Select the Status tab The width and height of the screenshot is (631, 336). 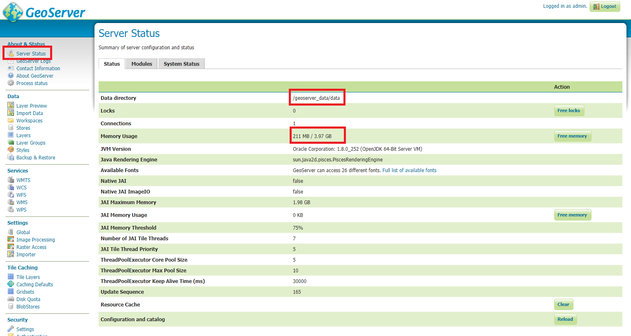[112, 64]
